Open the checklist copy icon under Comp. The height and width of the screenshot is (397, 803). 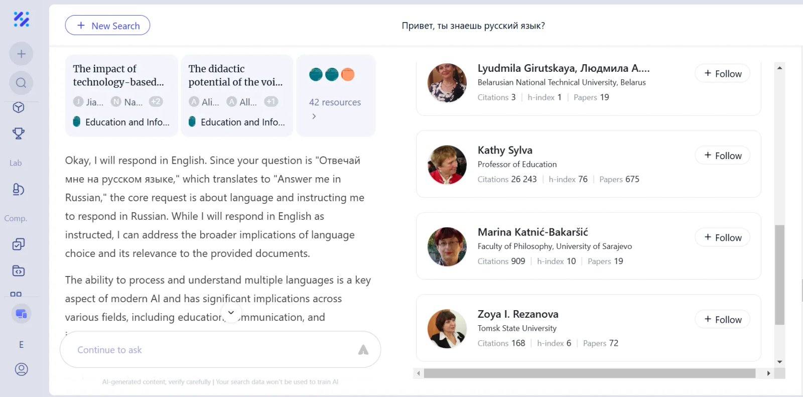tap(19, 244)
